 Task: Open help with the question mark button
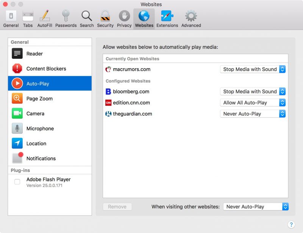click(x=291, y=225)
